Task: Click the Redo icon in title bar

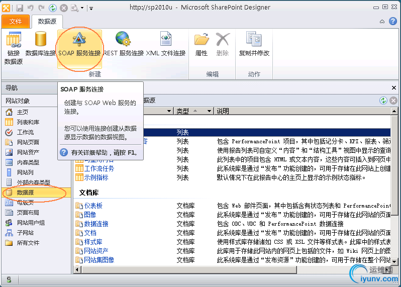Action: coord(41,8)
